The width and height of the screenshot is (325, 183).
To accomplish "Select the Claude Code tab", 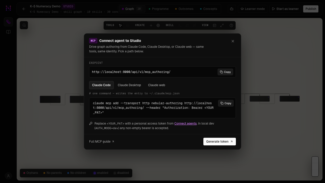I will click(x=101, y=85).
